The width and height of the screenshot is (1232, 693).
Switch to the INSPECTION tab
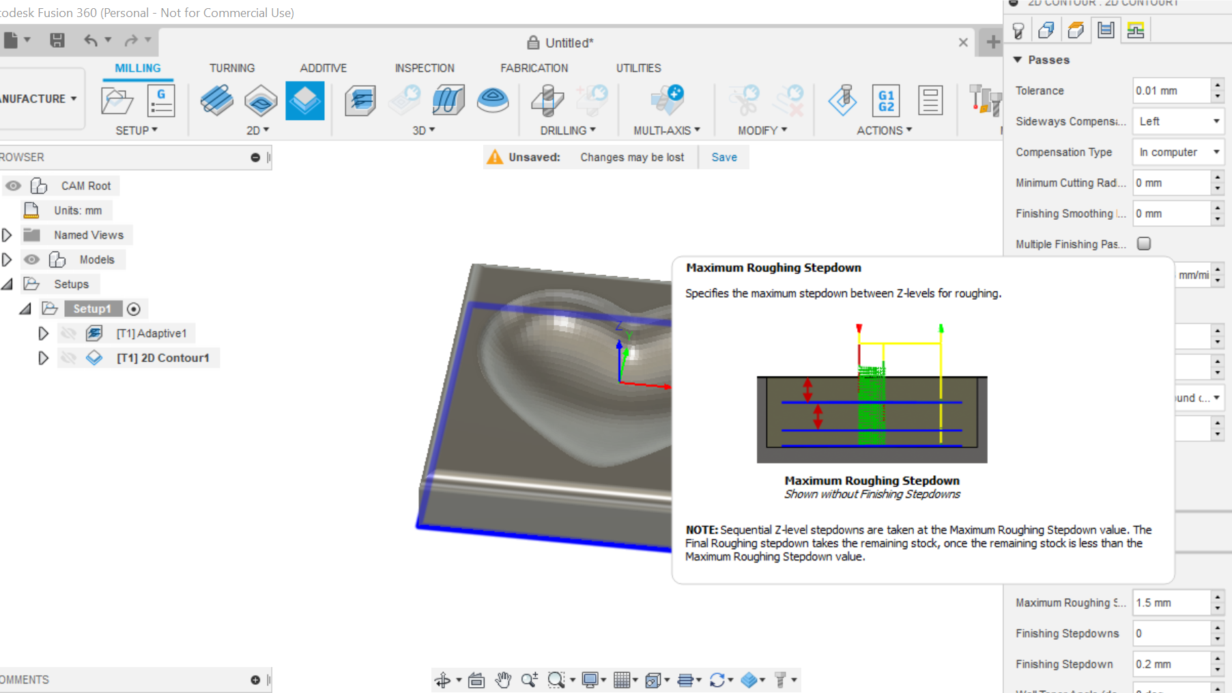[x=425, y=68]
